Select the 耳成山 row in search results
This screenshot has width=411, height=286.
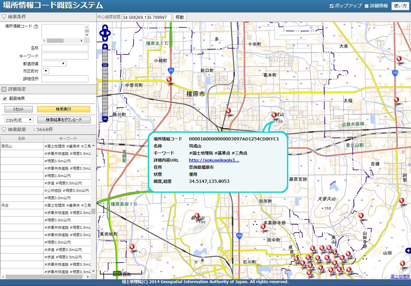[x=22, y=146]
